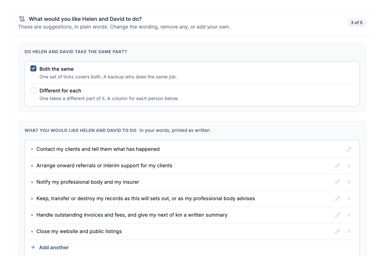Remove the 'Close my website' item
Image resolution: width=384 pixels, height=266 pixels.
point(349,231)
